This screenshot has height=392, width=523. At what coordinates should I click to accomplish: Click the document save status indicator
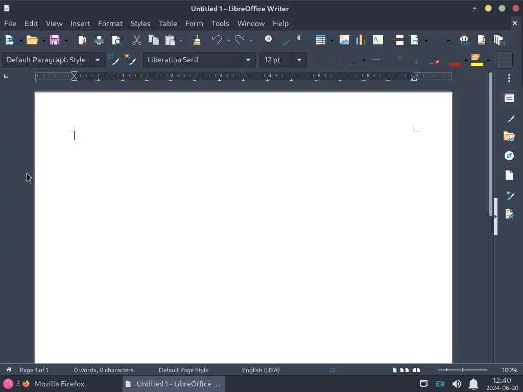click(x=9, y=370)
